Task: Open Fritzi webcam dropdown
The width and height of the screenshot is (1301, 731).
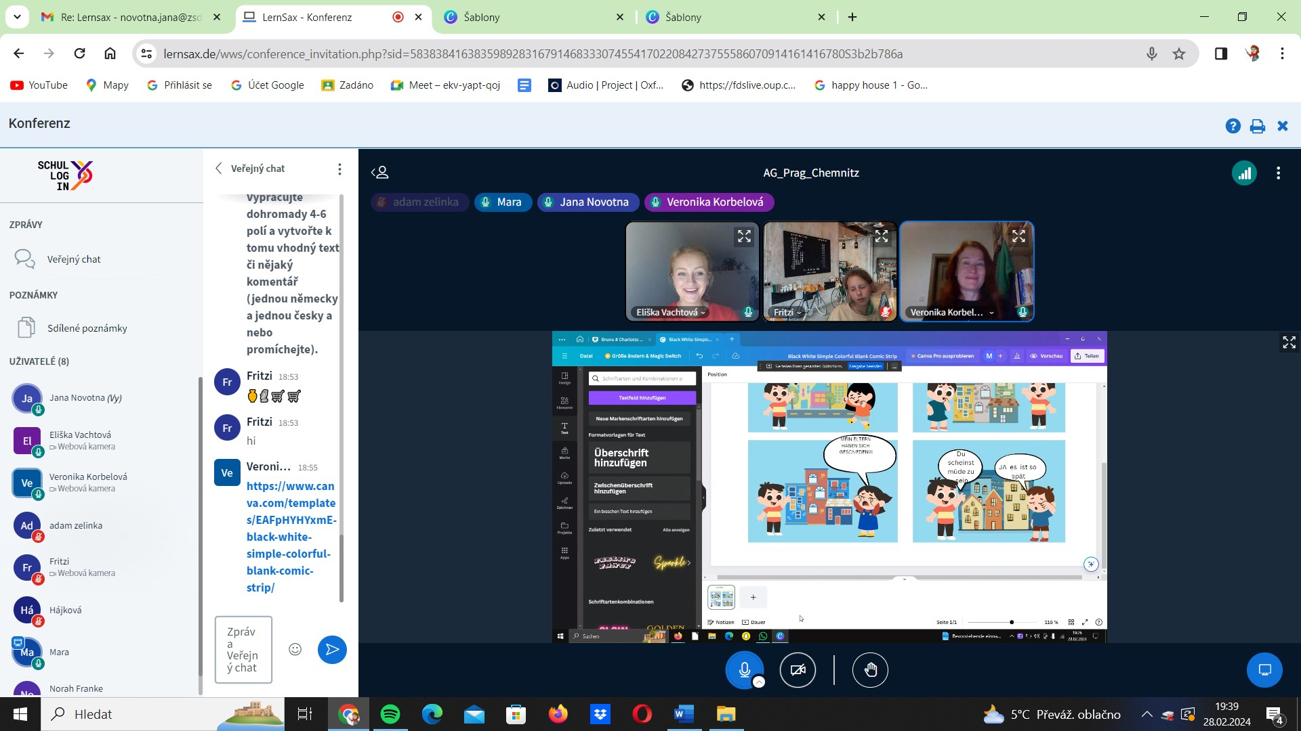Action: point(787,312)
